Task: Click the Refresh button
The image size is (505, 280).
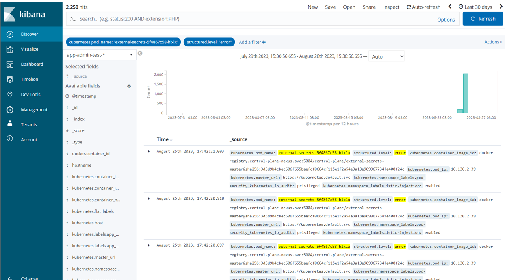Action: coord(483,19)
